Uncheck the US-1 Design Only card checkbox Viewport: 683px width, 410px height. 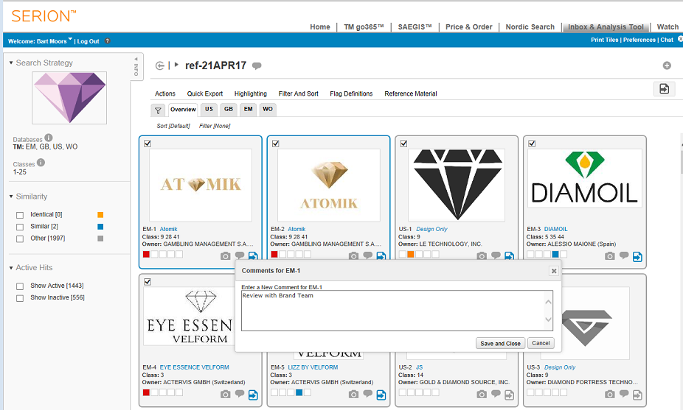click(403, 144)
